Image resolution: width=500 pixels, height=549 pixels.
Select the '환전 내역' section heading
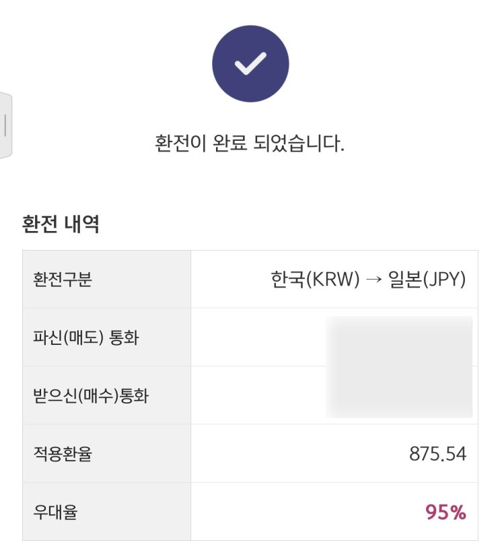[61, 224]
